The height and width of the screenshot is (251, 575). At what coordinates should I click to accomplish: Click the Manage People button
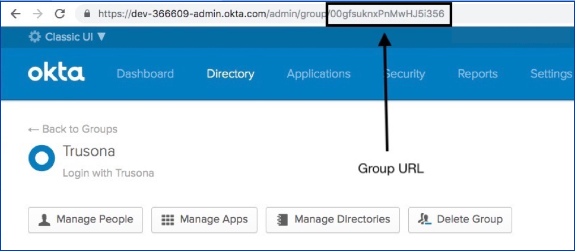point(85,220)
